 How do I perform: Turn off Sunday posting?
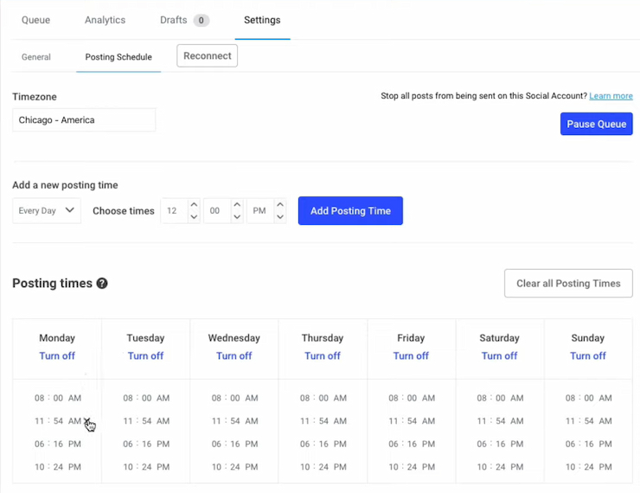tap(588, 355)
